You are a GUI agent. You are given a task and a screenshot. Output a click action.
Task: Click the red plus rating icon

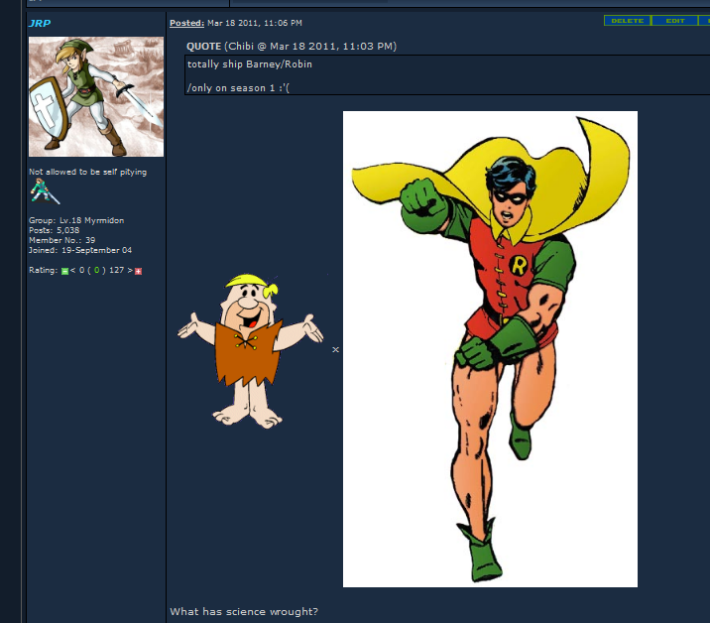point(139,271)
